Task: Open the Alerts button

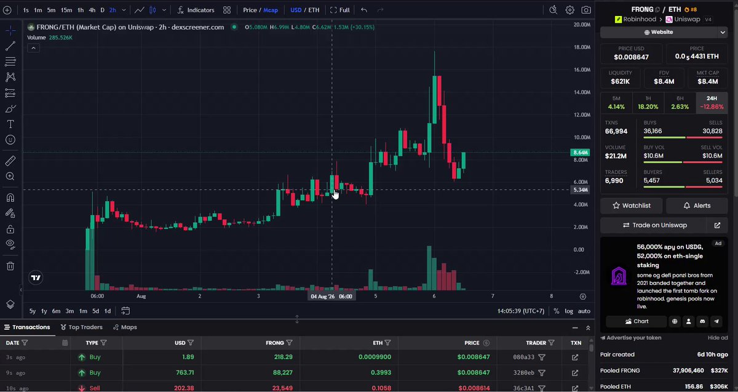Action: 697,206
